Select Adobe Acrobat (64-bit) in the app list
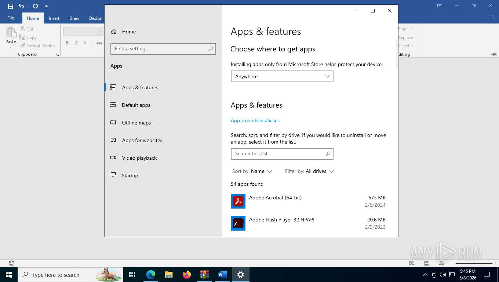Screen dimensions: 499x282 308,201
